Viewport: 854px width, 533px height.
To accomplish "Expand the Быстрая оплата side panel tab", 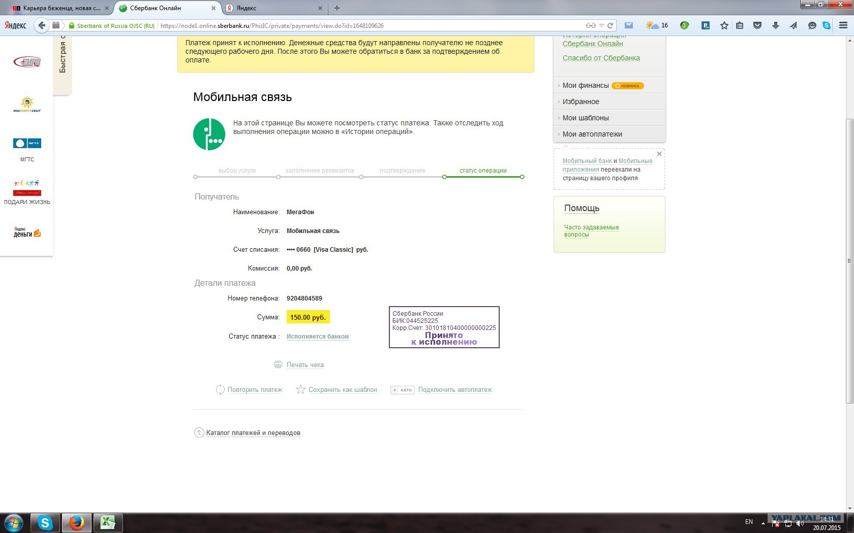I will (63, 65).
